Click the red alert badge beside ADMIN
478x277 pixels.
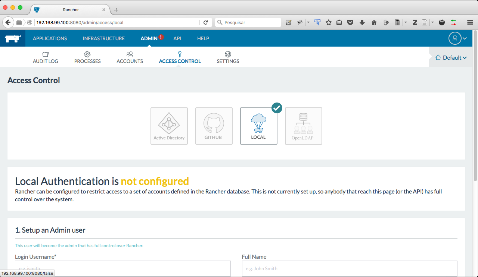pos(161,37)
